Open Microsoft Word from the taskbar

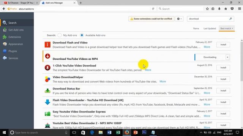[x=109, y=133]
